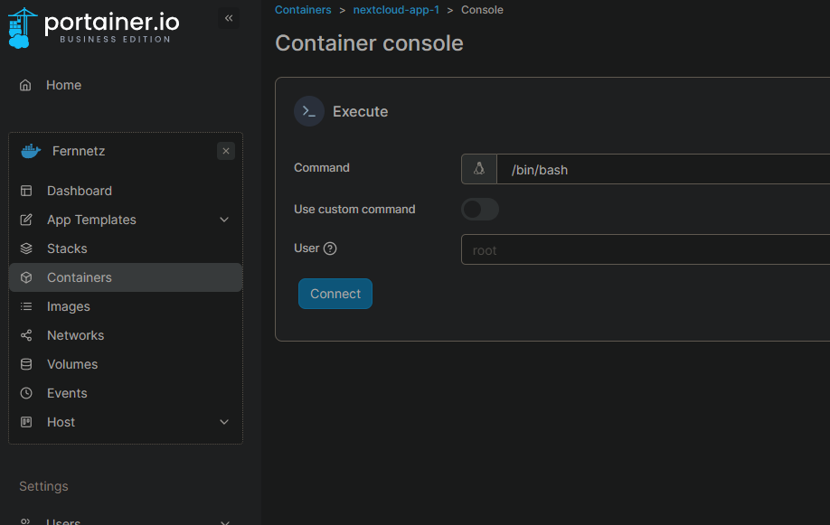Expand the Host submenu chevron
830x525 pixels.
pyautogui.click(x=224, y=422)
